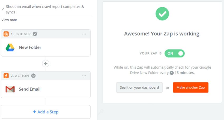Expand the View note section
Viewport: 224px width, 120px height.
[9, 20]
